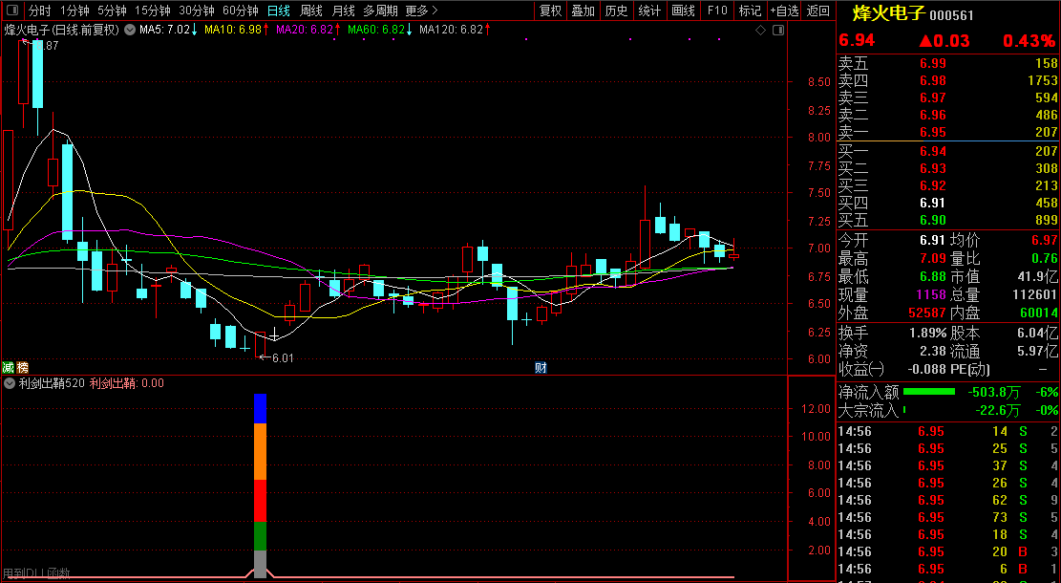The height and width of the screenshot is (583, 1061).
Task: Open the 画线 drawing tools
Action: (x=683, y=11)
